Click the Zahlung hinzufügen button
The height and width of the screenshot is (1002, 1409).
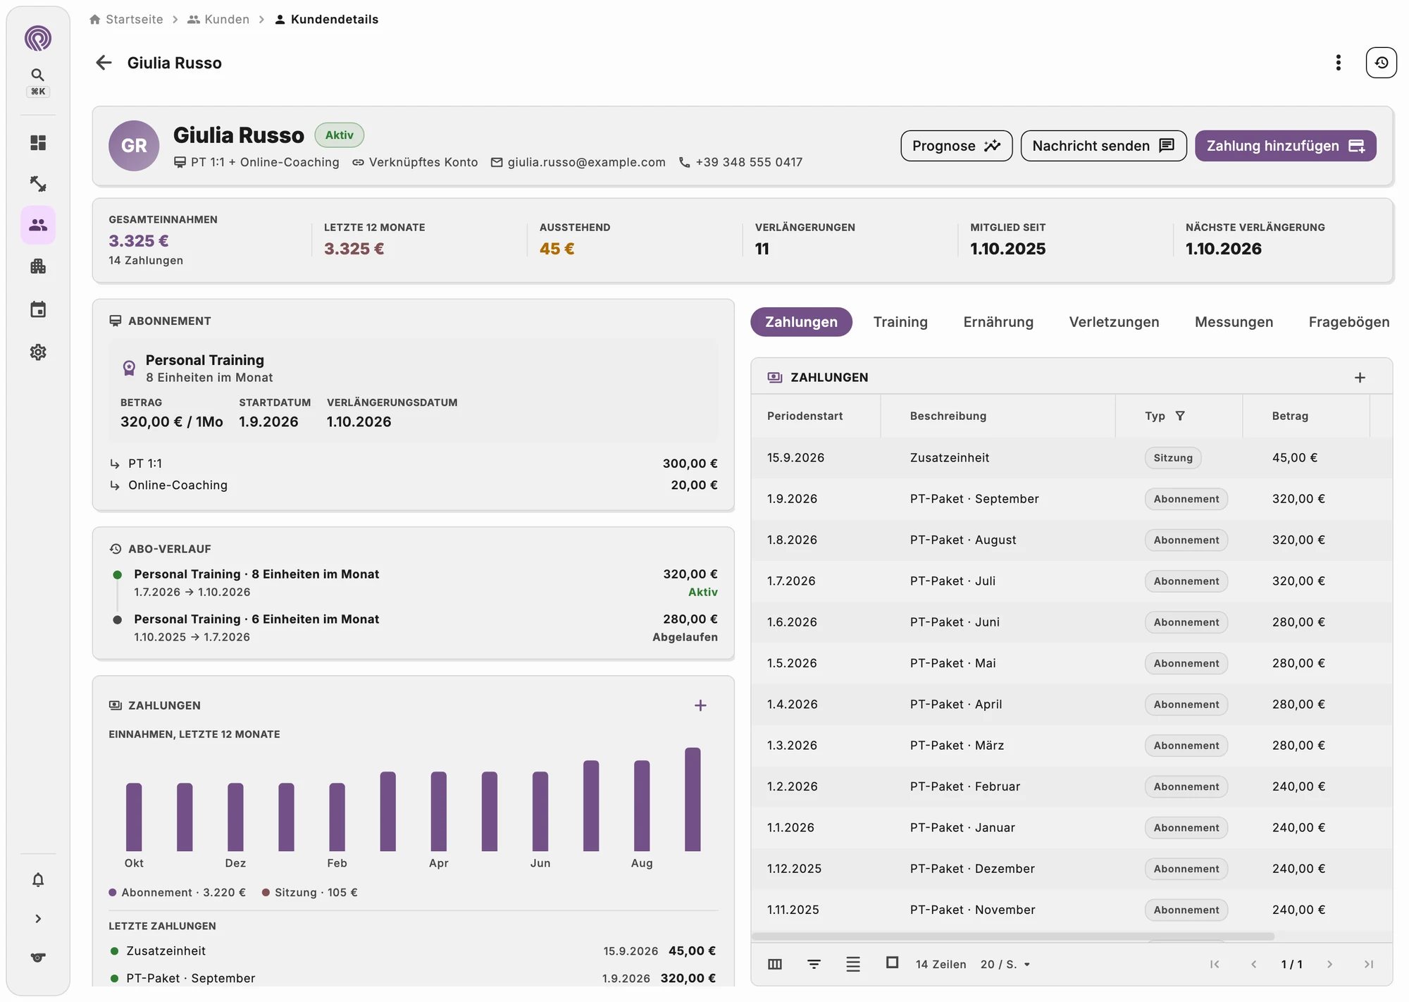tap(1285, 146)
